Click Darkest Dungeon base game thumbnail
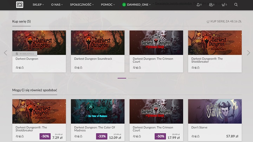This screenshot has width=253, height=142. [39, 43]
